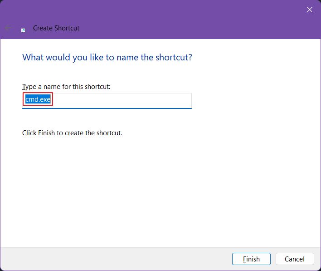Click 'What would you like to name the shortcut?' heading

[x=107, y=57]
